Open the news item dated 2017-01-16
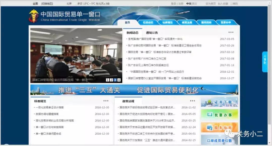 148,65
